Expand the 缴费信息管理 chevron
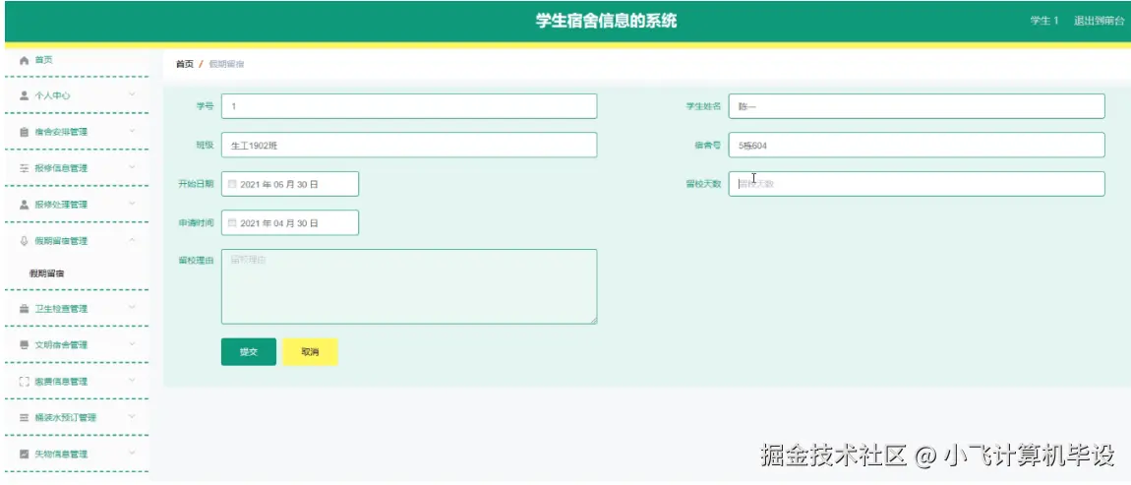Image resolution: width=1131 pixels, height=485 pixels. [x=132, y=381]
